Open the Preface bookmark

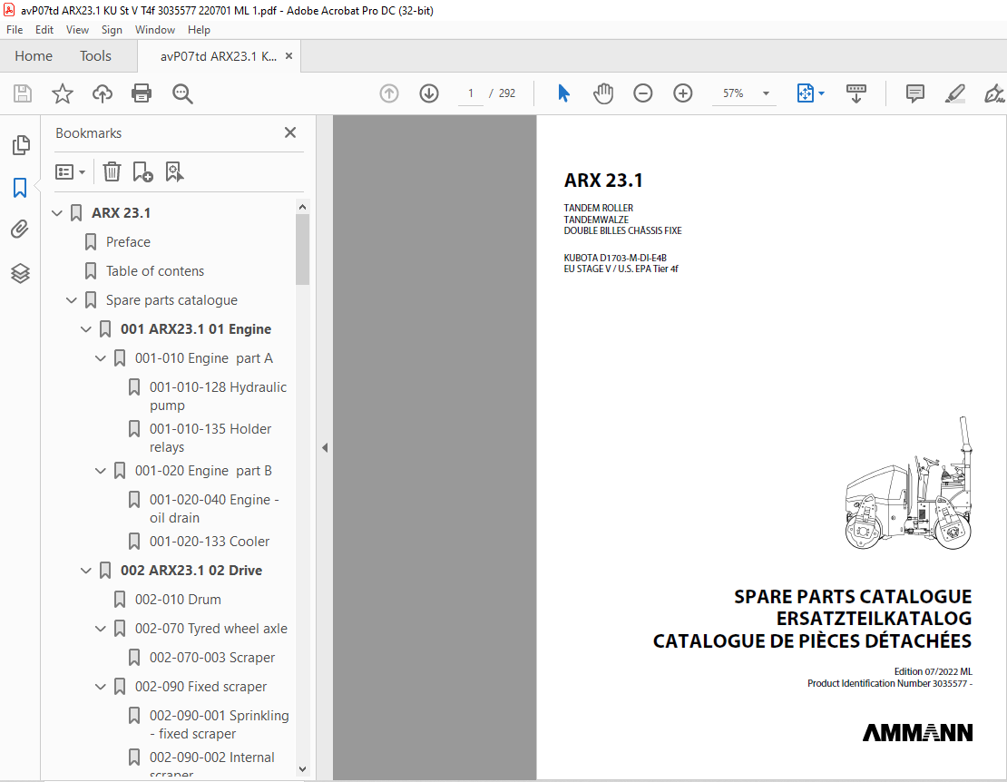tap(128, 242)
